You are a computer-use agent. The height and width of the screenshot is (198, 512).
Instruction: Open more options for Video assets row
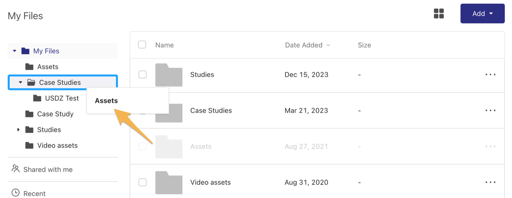(491, 182)
